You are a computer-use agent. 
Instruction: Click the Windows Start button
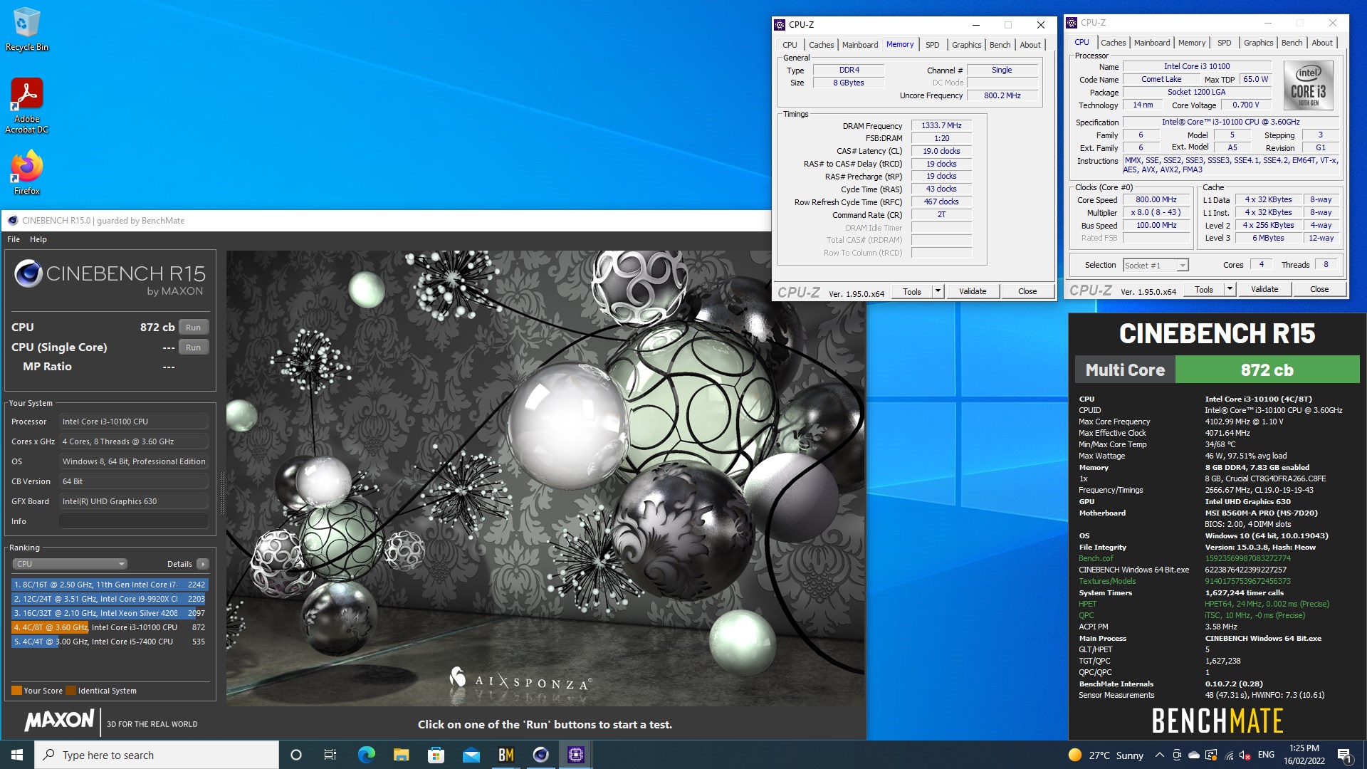(17, 755)
